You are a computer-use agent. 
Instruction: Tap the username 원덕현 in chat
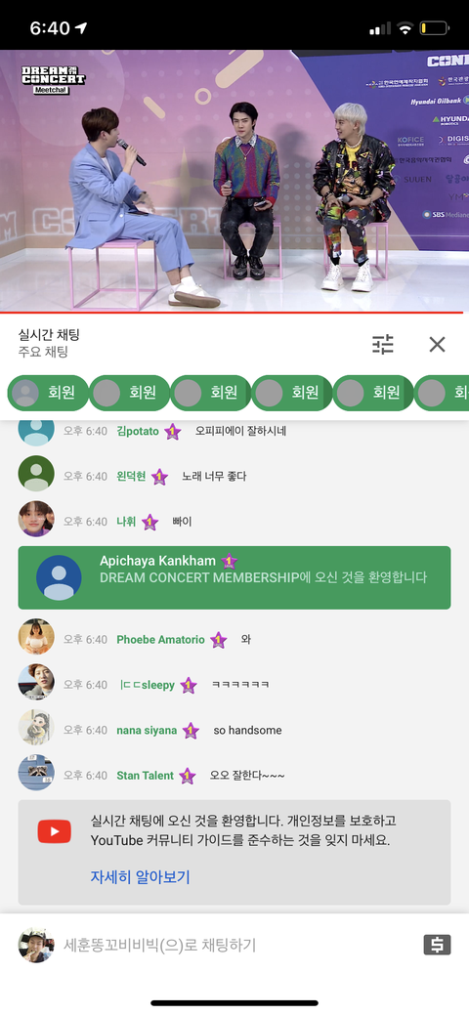[x=131, y=477]
